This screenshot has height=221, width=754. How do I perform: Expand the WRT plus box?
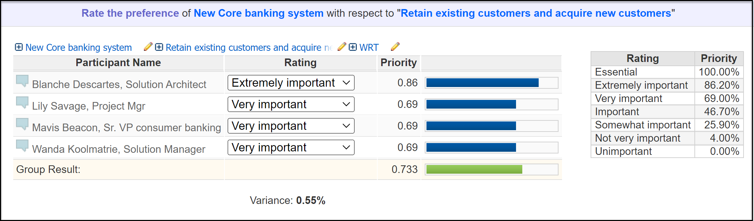pyautogui.click(x=353, y=47)
